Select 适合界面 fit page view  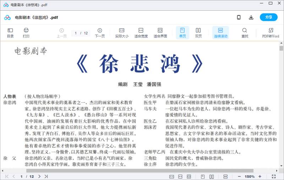pos(160,33)
